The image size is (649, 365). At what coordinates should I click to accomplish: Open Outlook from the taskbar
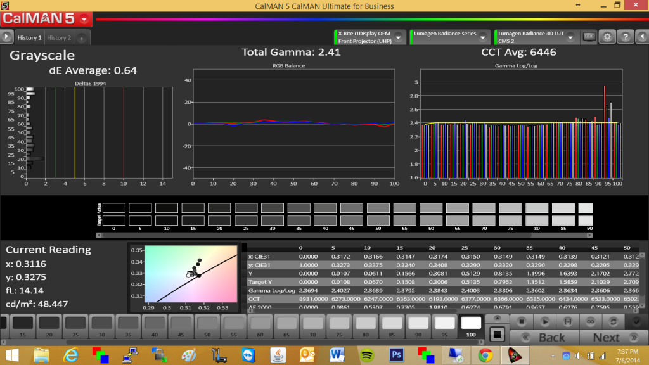(x=307, y=355)
